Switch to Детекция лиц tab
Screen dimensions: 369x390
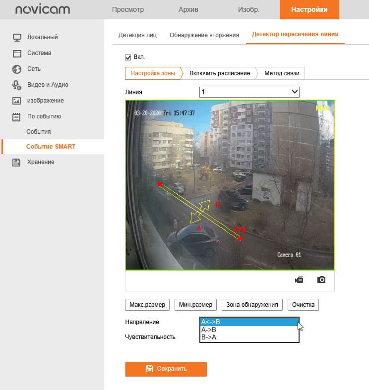point(138,35)
